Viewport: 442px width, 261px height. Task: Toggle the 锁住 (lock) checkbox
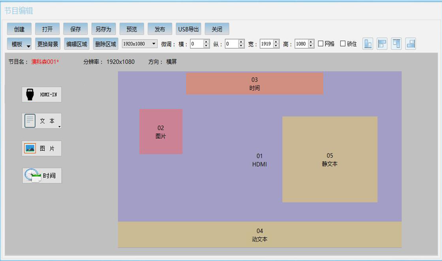click(343, 44)
